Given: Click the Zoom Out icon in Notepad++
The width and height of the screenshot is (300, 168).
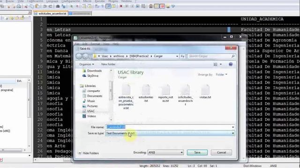Looking at the screenshot, I should coord(77,6).
